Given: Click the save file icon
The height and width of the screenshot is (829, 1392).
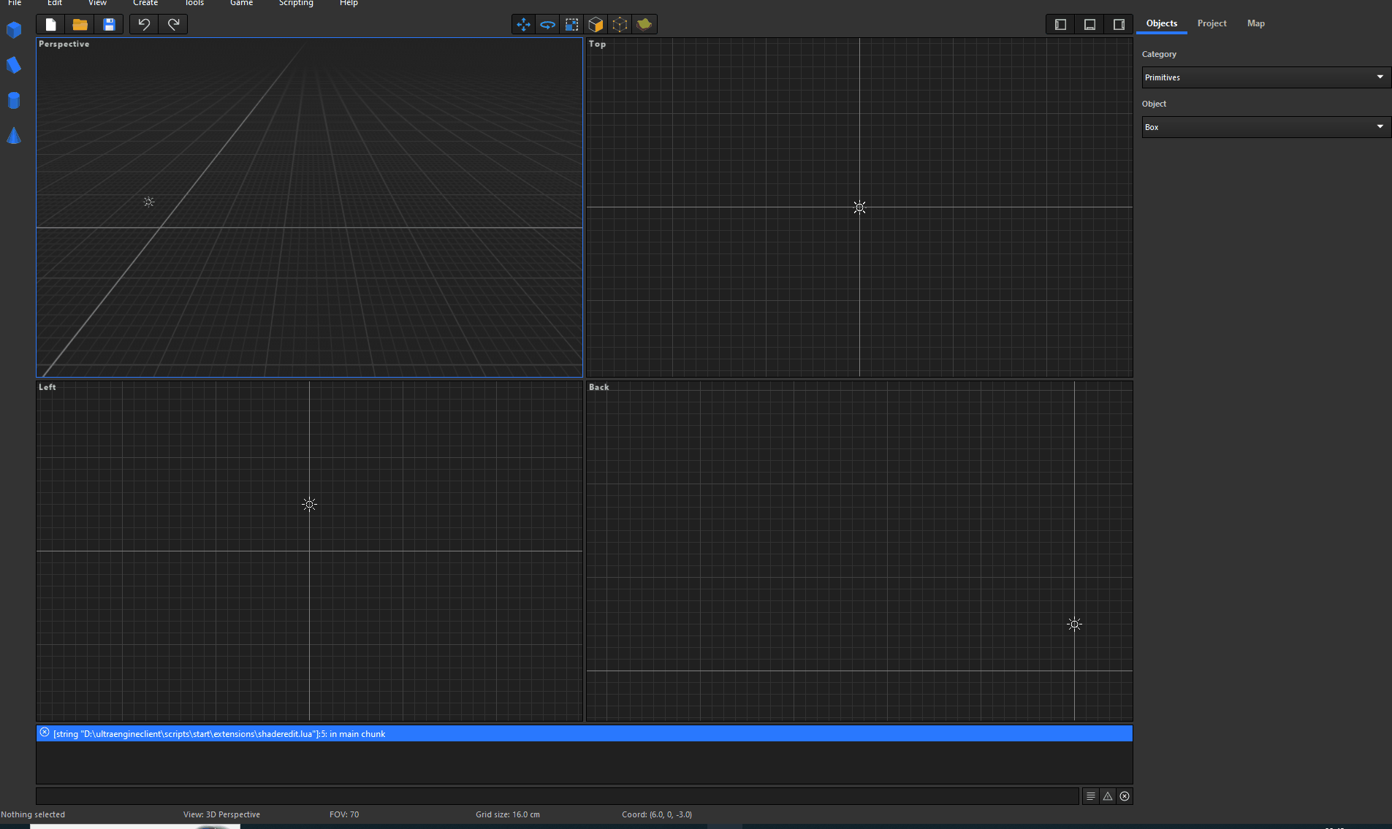Looking at the screenshot, I should 109,25.
